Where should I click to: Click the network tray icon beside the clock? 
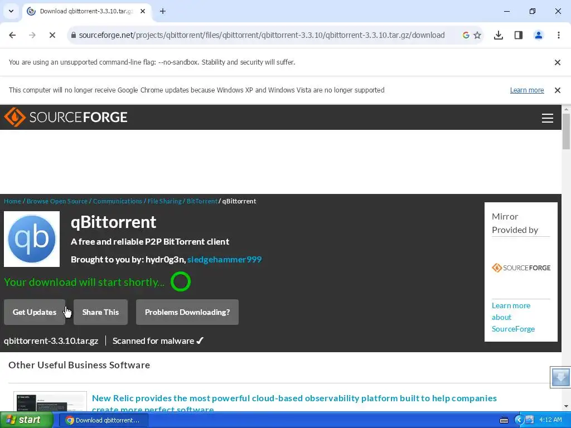(x=530, y=420)
